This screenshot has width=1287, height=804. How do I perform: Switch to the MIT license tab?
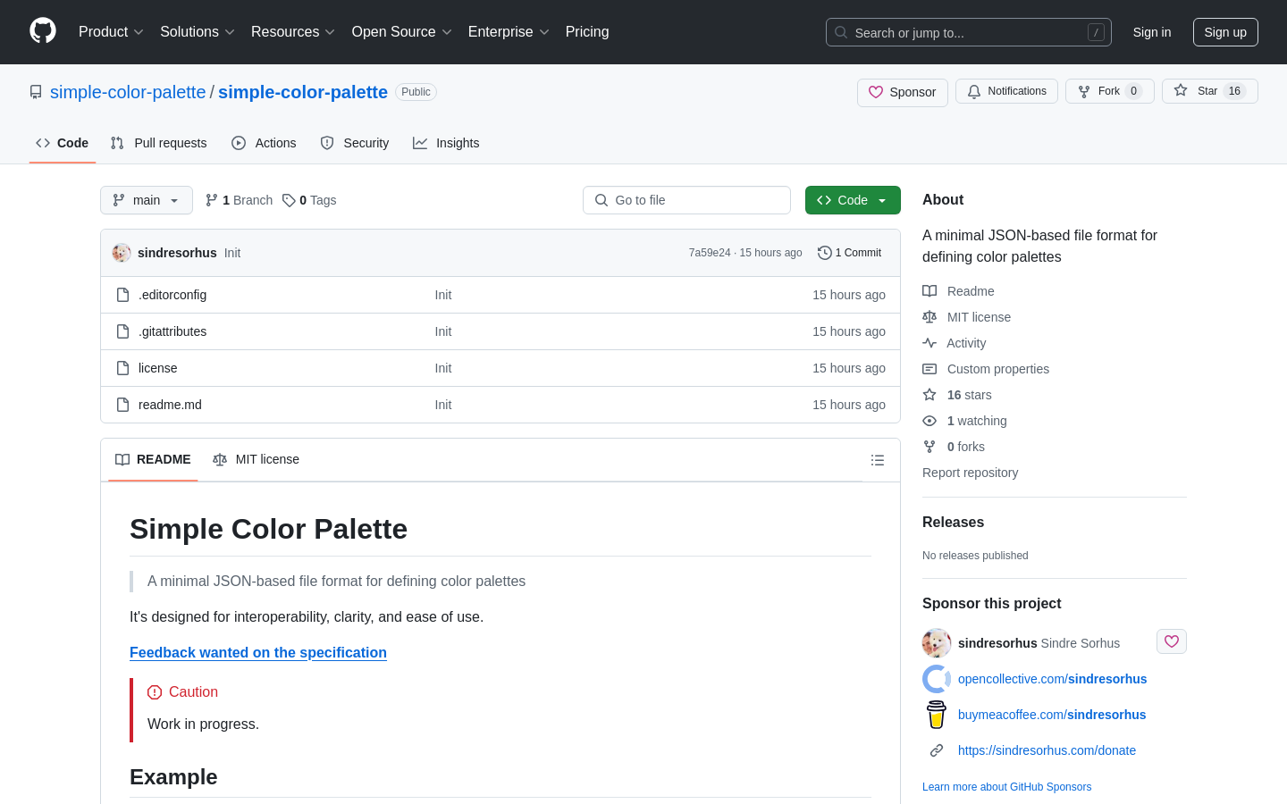click(x=256, y=459)
